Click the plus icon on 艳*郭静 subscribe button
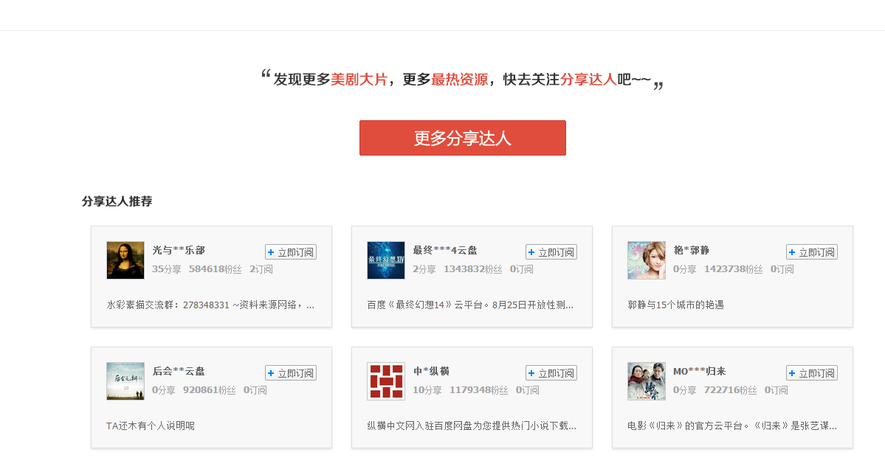 791,251
